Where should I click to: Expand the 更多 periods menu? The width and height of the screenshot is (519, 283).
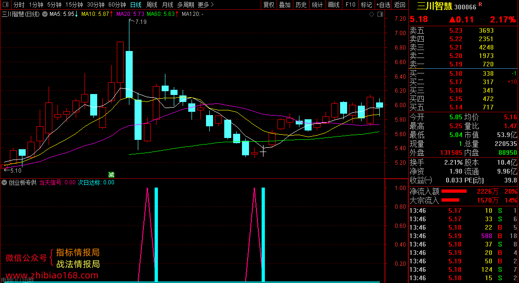pos(206,5)
